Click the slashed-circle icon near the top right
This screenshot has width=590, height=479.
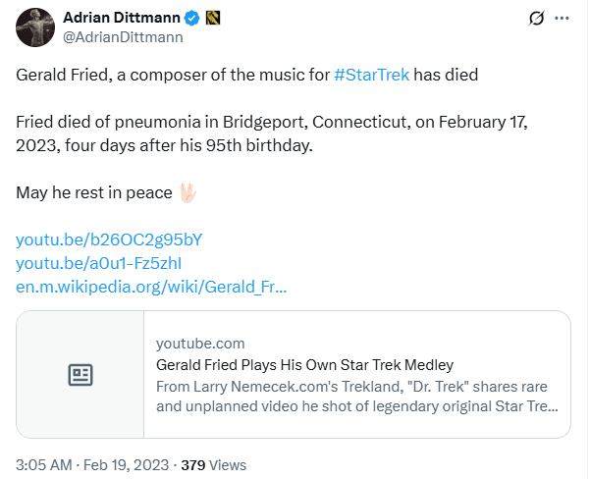click(x=536, y=18)
